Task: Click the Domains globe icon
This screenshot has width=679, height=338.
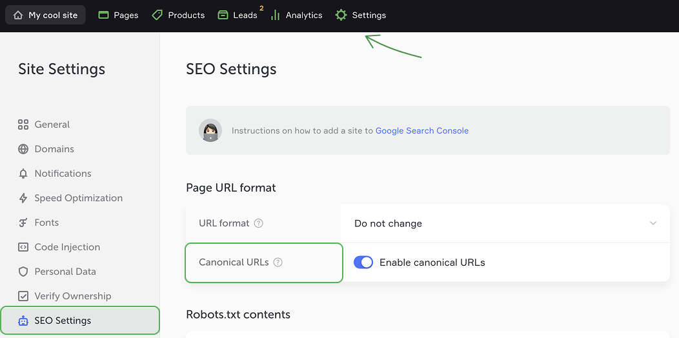Action: tap(23, 149)
